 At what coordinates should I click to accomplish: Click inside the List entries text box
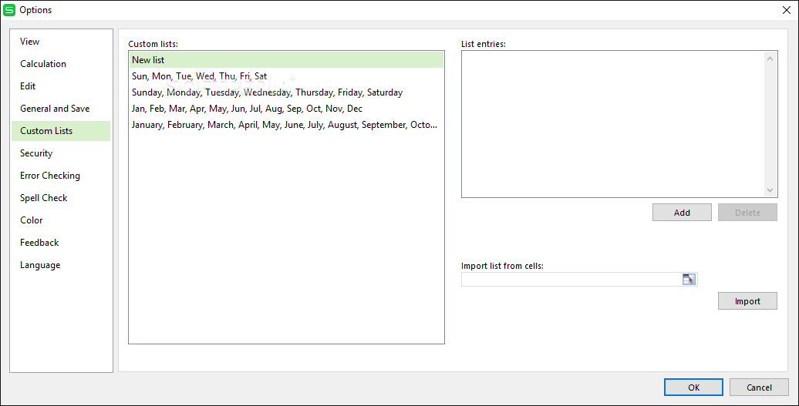click(x=613, y=124)
